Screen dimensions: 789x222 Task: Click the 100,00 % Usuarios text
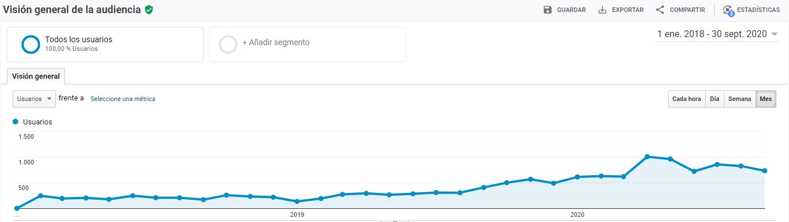[71, 49]
